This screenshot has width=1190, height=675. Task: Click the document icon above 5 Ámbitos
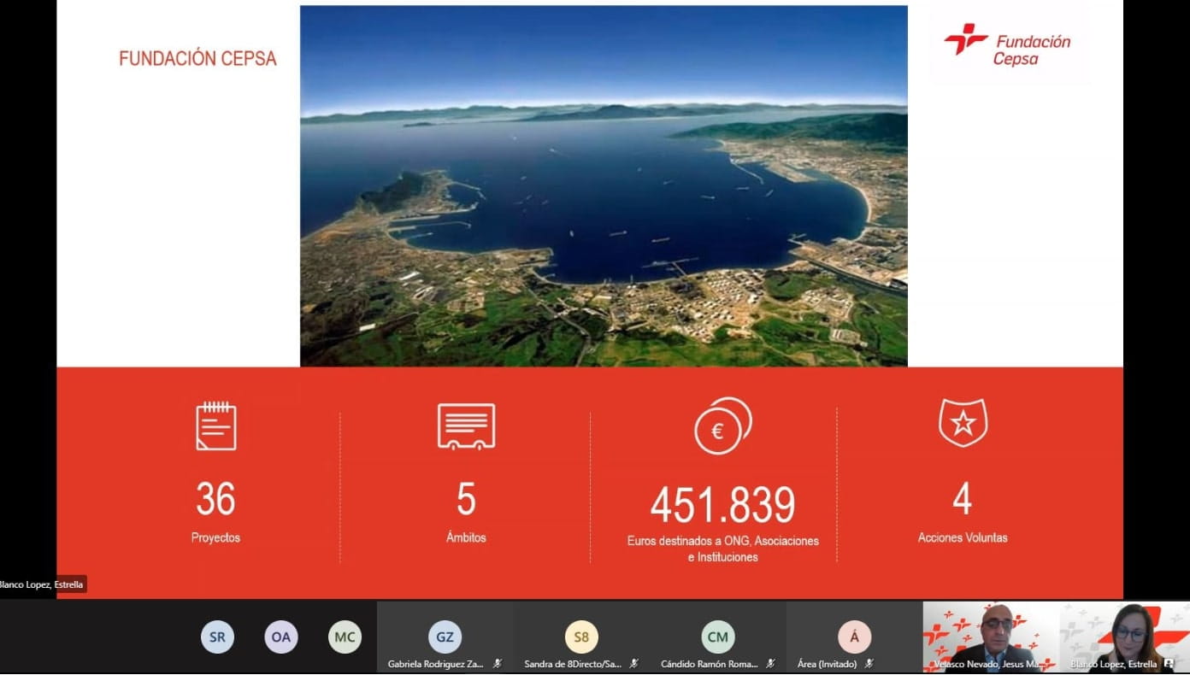[x=466, y=426]
